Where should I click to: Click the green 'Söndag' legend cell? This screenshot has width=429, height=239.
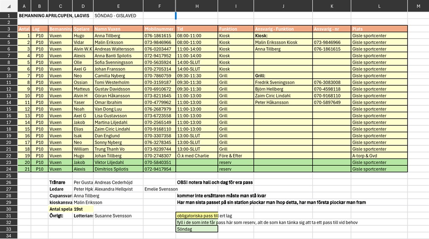tap(197, 229)
